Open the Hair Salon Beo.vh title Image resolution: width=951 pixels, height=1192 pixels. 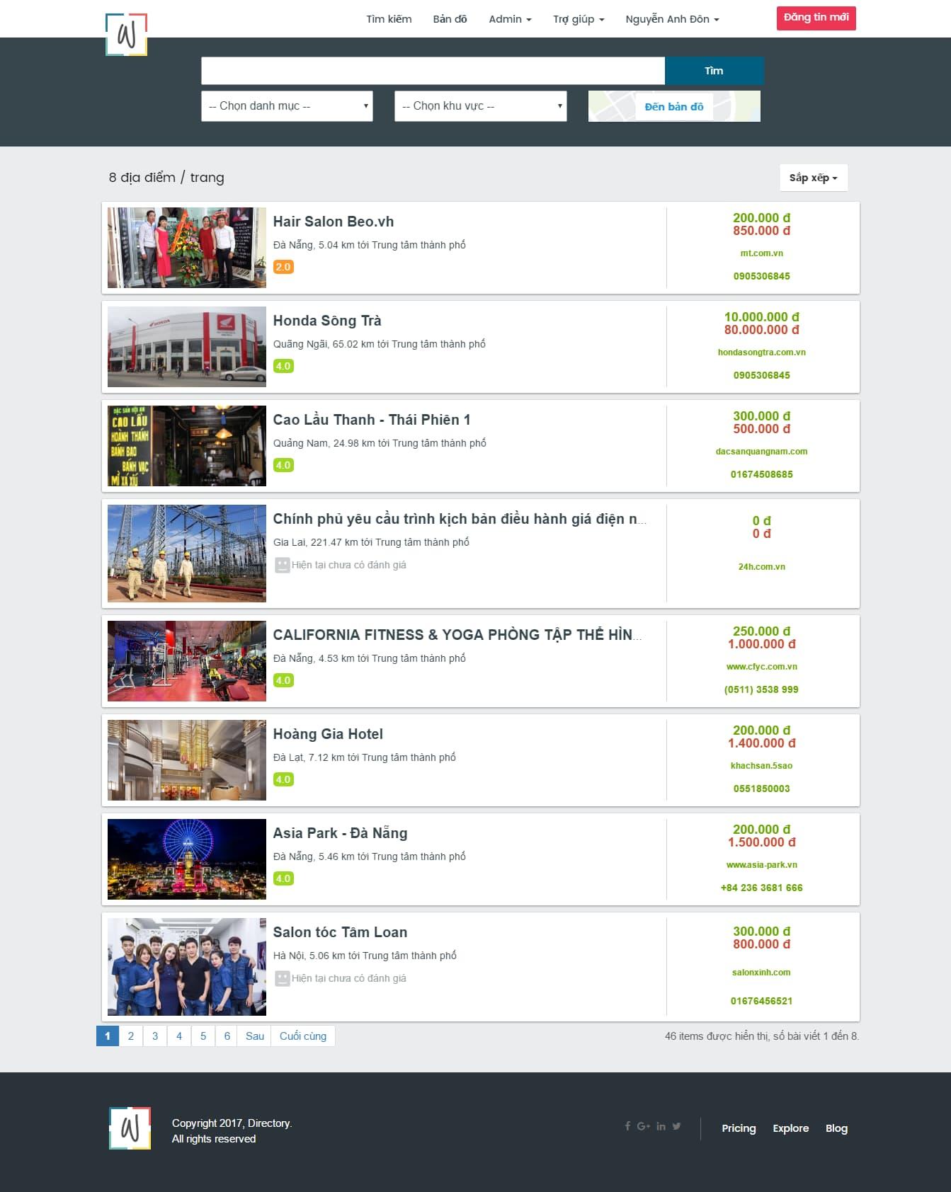coord(334,222)
